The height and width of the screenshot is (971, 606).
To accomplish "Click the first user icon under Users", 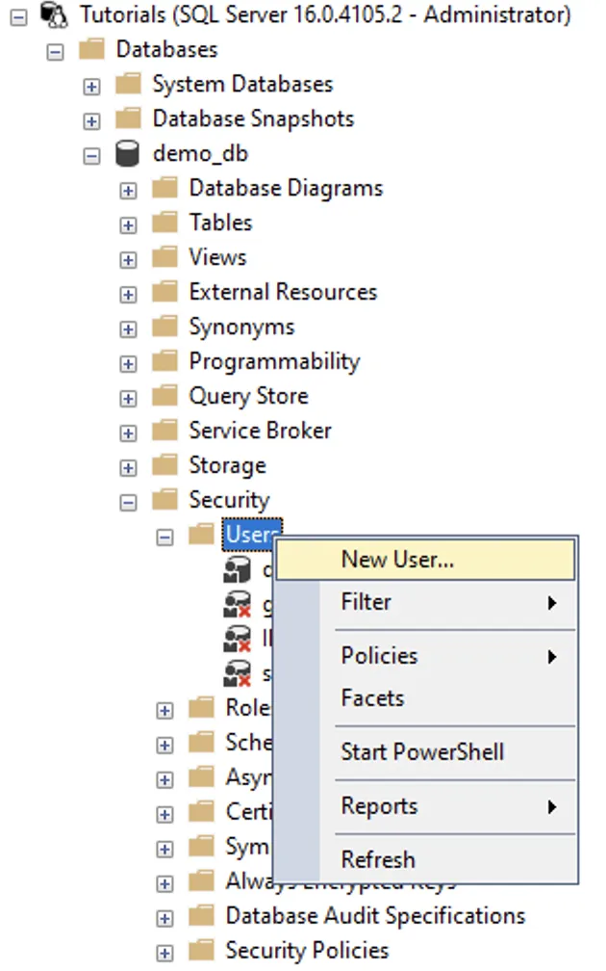I will point(236,570).
